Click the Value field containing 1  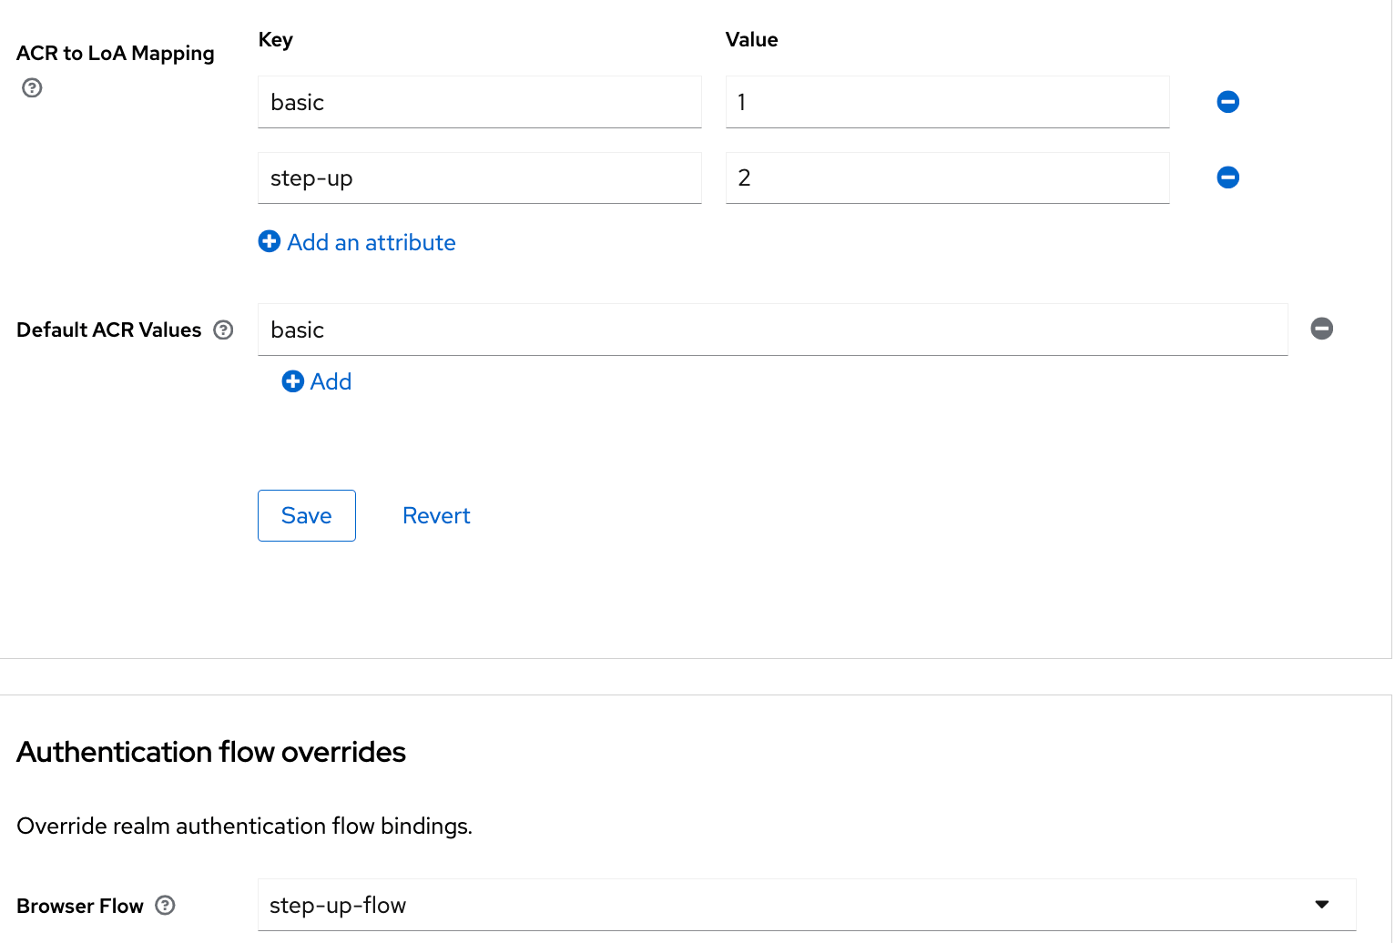(947, 102)
